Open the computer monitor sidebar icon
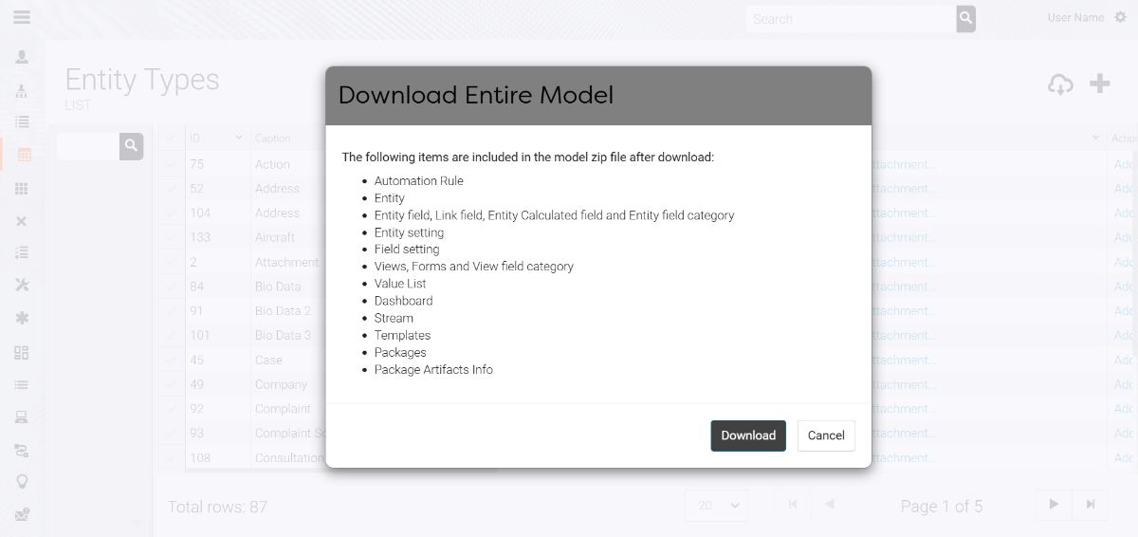 22,417
